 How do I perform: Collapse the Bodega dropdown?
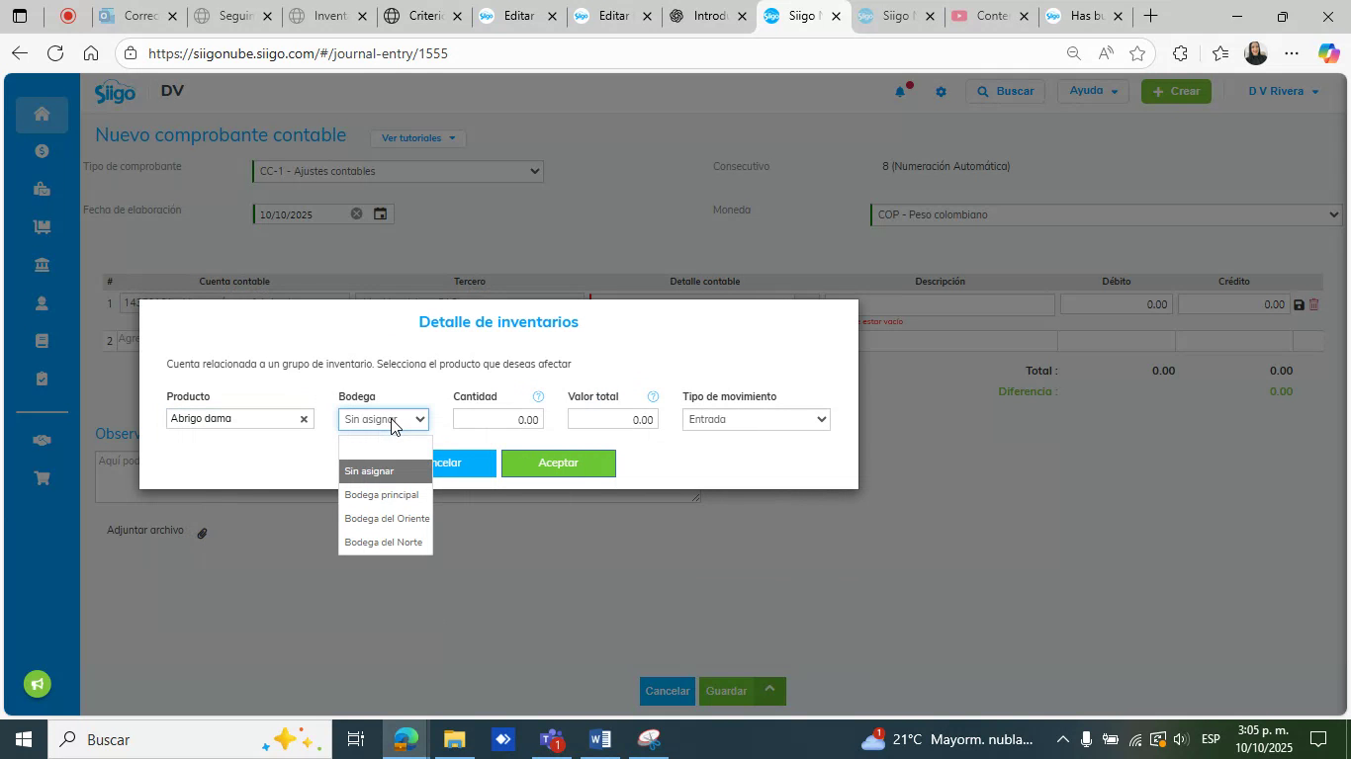pyautogui.click(x=384, y=419)
